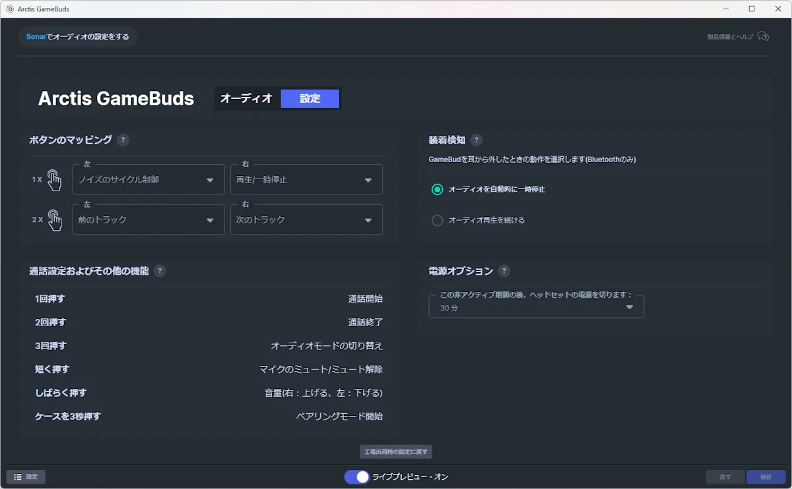Click オーディオモードの切り替え text
Image resolution: width=792 pixels, height=489 pixels.
click(x=327, y=345)
